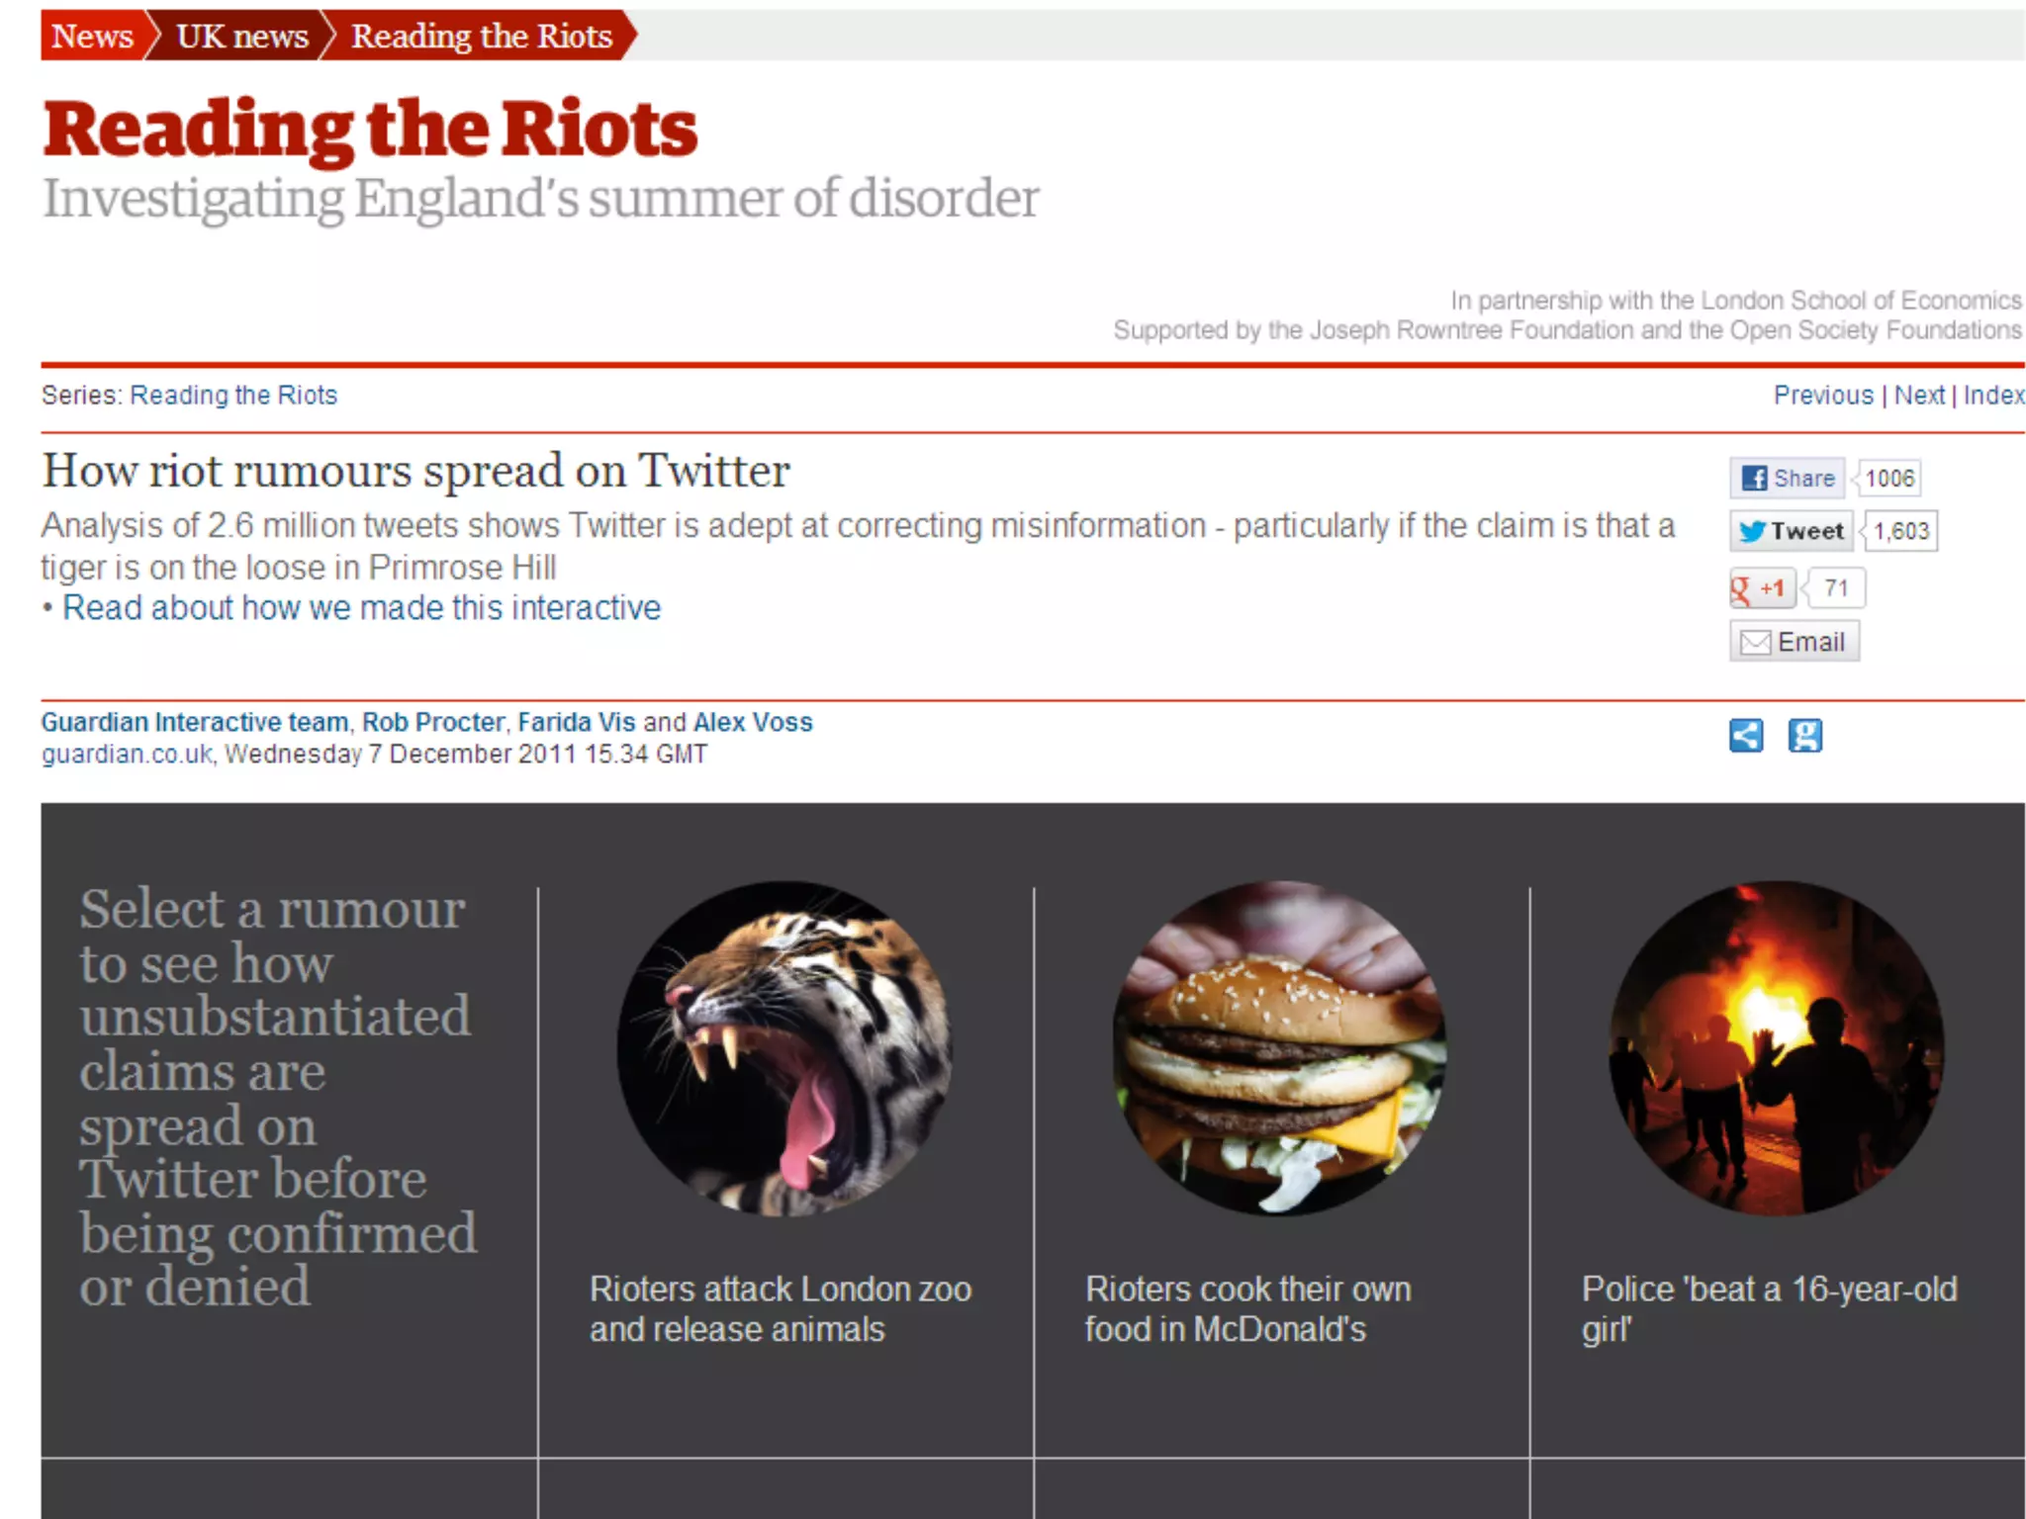Read about how we made this interactive
The height and width of the screenshot is (1519, 2026).
point(361,608)
